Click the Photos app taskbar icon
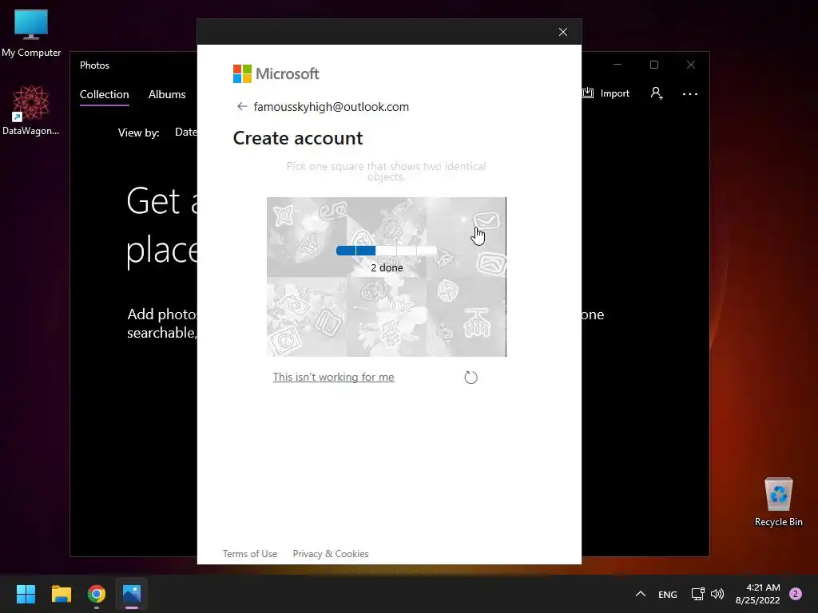This screenshot has height=613, width=818. (132, 594)
